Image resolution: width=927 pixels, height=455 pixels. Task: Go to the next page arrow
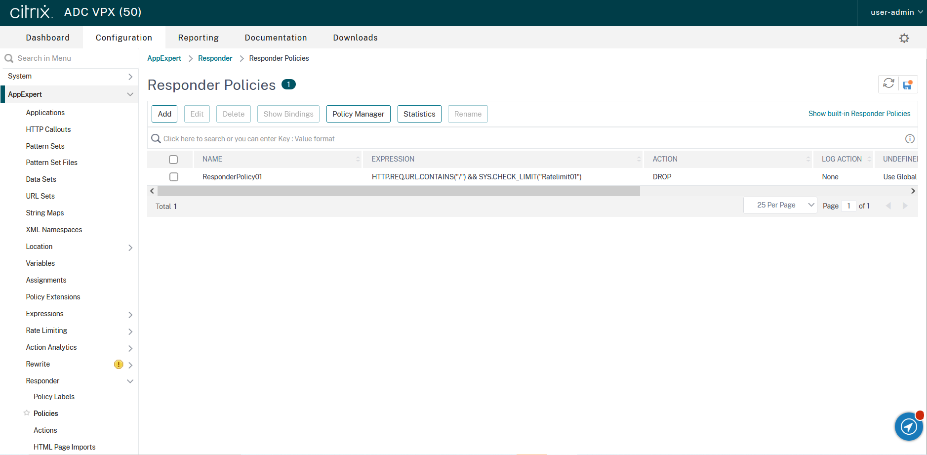(905, 206)
